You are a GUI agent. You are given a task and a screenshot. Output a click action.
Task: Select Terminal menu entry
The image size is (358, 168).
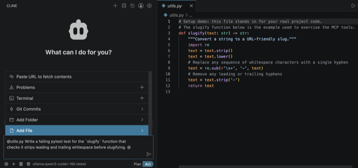click(77, 98)
